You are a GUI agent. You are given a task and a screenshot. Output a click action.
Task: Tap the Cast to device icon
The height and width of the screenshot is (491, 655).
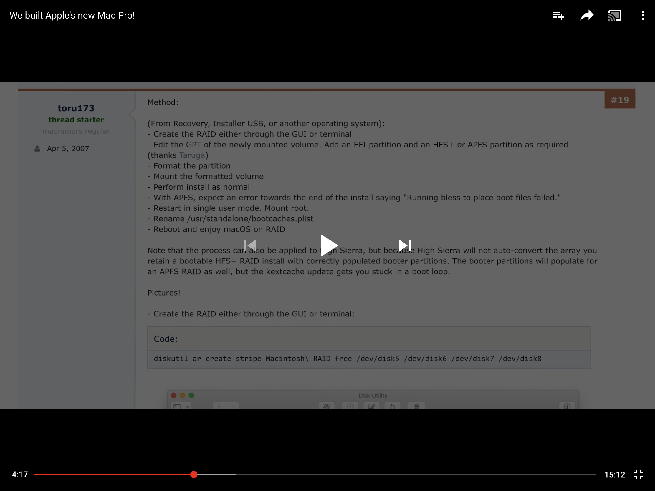point(615,15)
